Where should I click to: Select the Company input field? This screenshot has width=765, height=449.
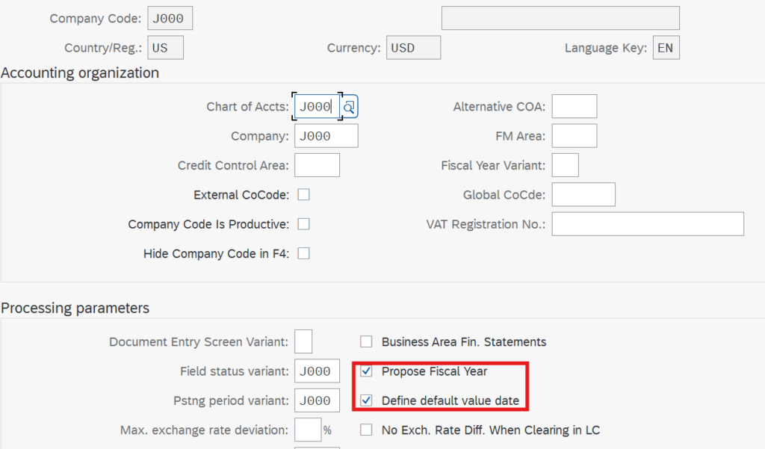[326, 136]
